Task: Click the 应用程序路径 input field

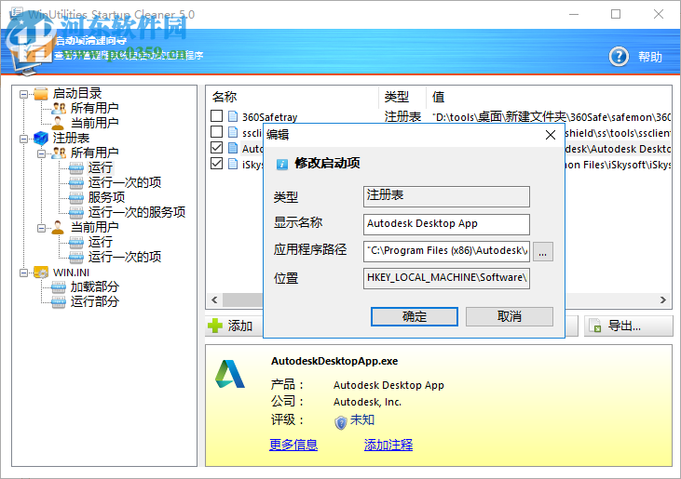Action: coord(446,251)
